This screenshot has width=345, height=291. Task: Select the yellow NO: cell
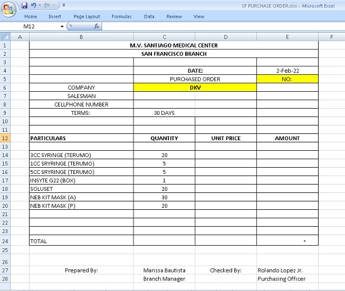coord(287,79)
